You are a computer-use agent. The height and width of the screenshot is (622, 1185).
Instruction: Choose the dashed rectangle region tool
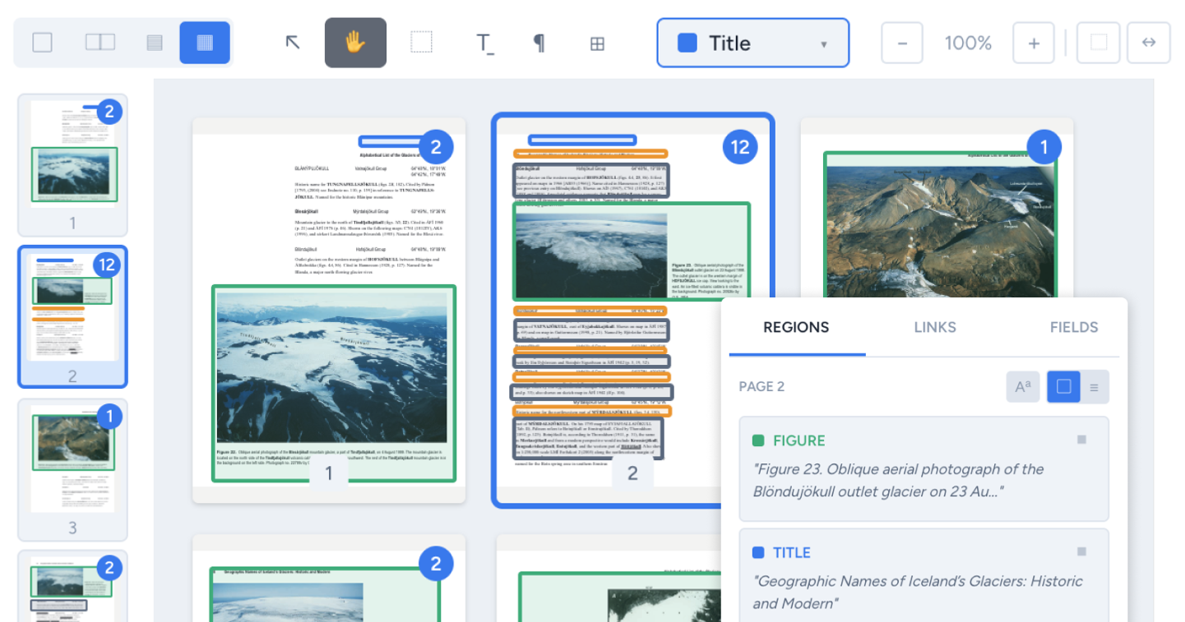tap(422, 43)
